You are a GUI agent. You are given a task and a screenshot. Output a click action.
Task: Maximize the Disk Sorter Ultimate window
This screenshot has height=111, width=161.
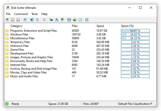pyautogui.click(x=140, y=8)
